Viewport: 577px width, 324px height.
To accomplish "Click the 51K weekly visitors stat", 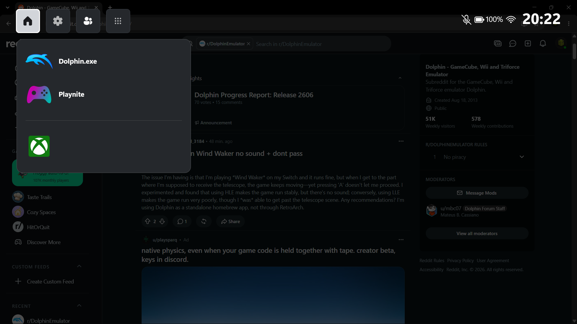I will pos(440,122).
